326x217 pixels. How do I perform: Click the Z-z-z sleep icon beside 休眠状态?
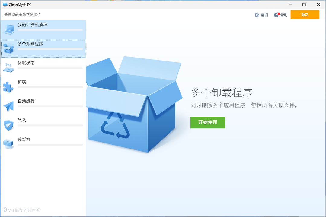(x=8, y=67)
